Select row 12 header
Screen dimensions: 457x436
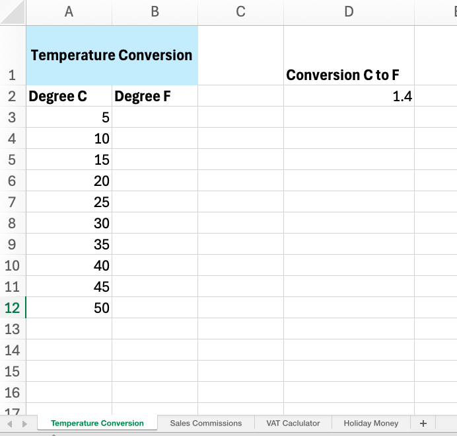coord(13,308)
